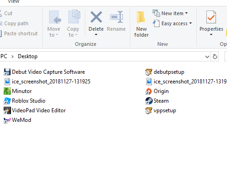Select the second ice_screenshot file icon in right column
The height and width of the screenshot is (181, 227).
click(149, 82)
